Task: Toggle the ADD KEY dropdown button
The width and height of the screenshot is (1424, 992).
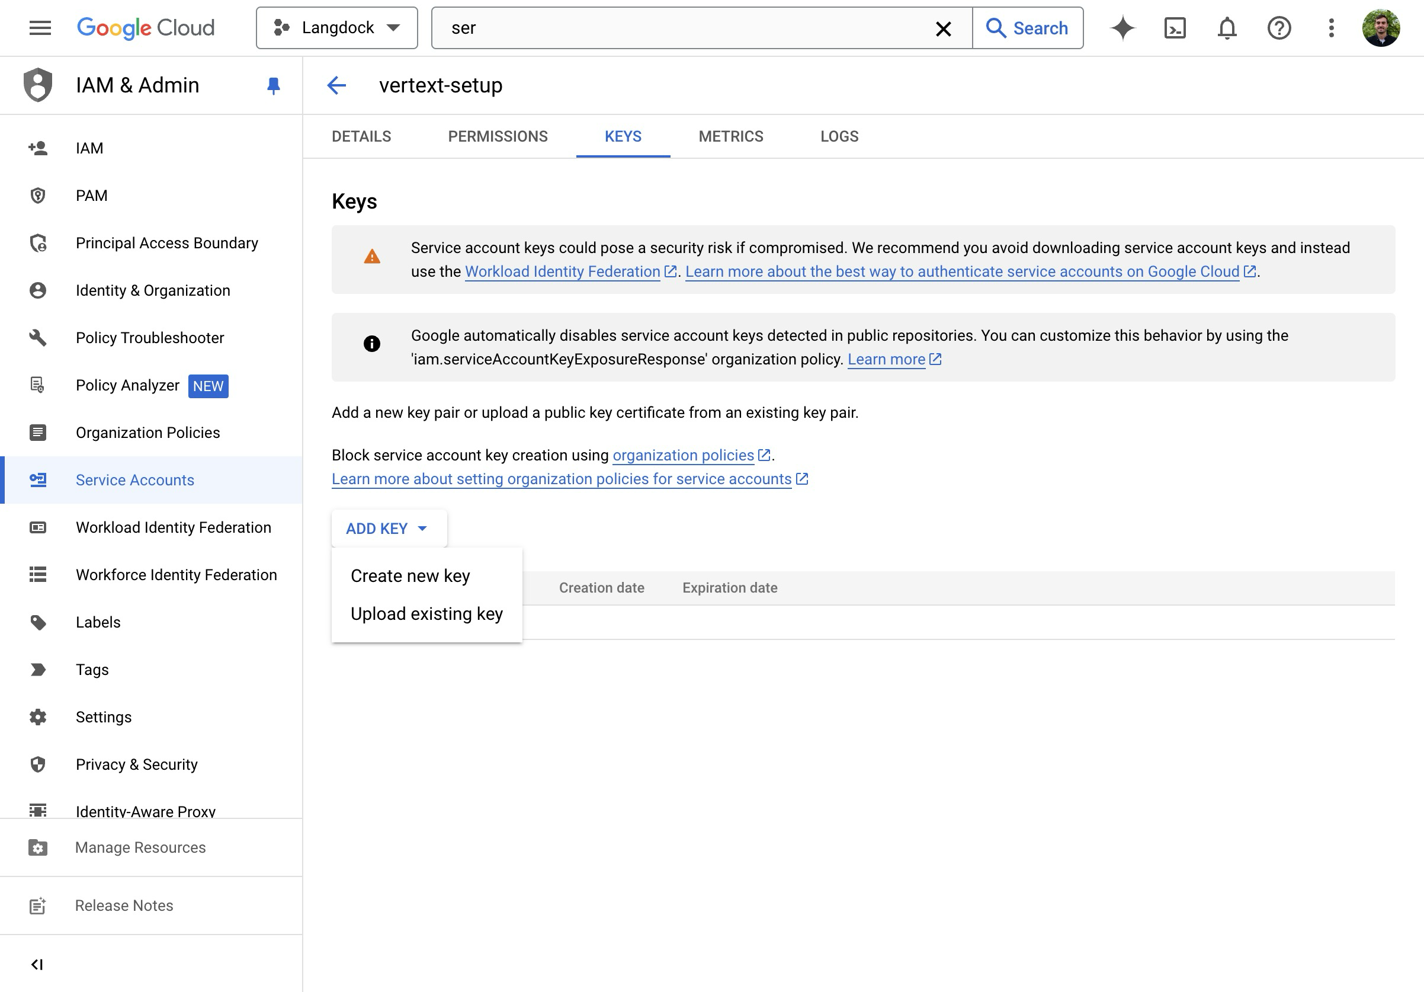Action: [x=389, y=529]
